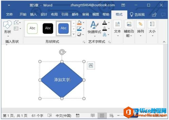Viewport: 169px width, 120px height.
Task: Click the rotation handle above the diamond
Action: pos(62,52)
